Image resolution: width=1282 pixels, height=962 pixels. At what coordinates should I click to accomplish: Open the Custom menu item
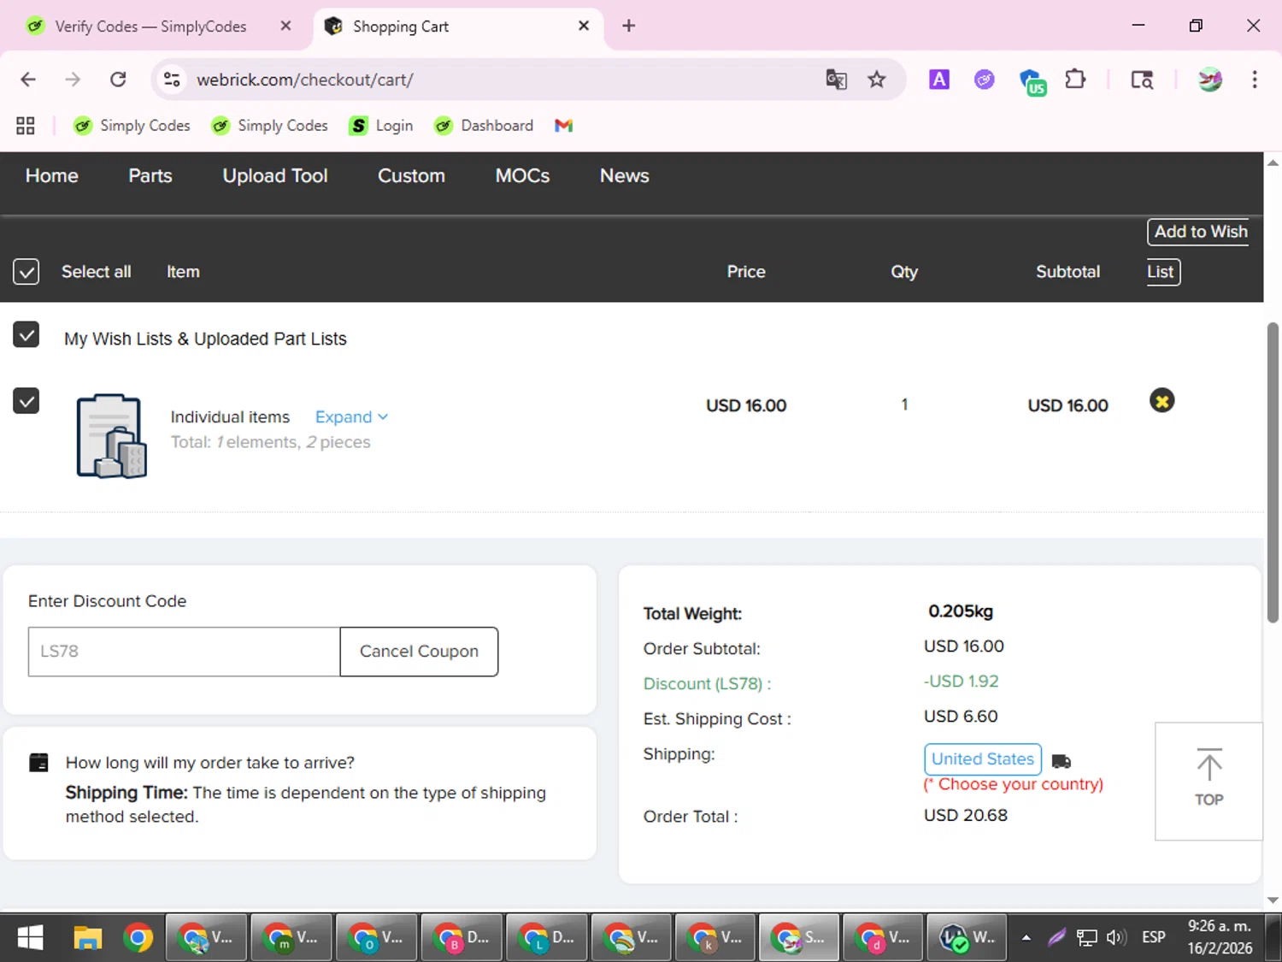(x=411, y=175)
